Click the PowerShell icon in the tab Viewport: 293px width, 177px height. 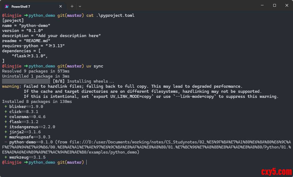7,6
